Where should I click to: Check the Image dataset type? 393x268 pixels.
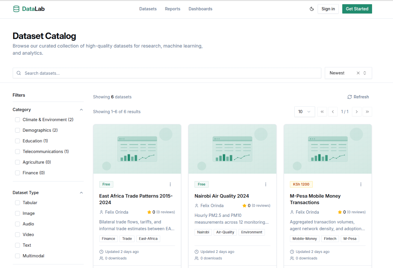(x=18, y=213)
